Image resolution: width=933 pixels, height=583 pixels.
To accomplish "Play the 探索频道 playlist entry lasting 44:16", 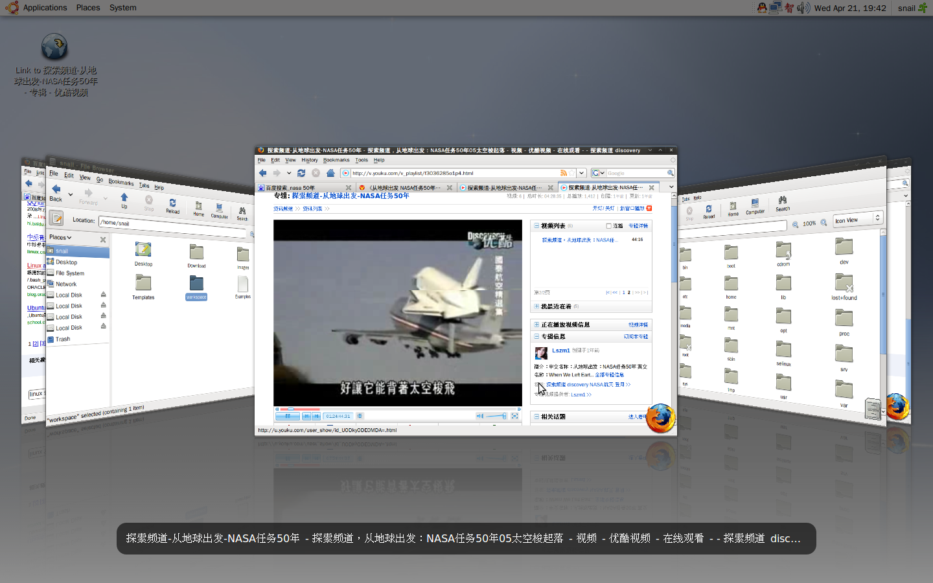I will tap(580, 240).
